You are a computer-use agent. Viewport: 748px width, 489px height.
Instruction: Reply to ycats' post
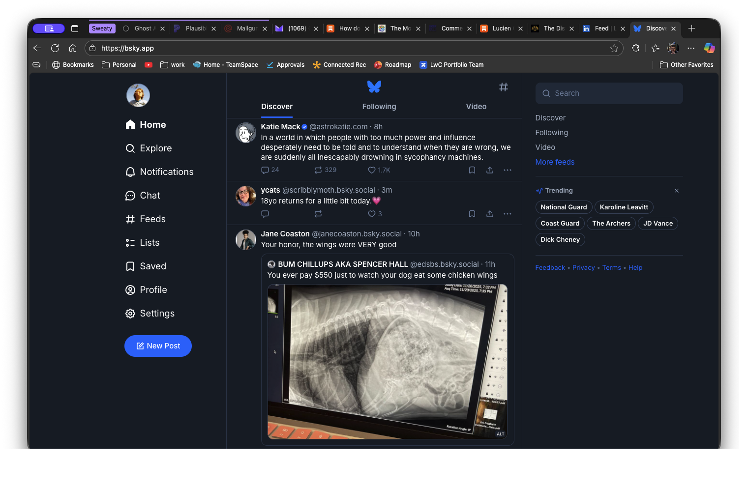265,214
